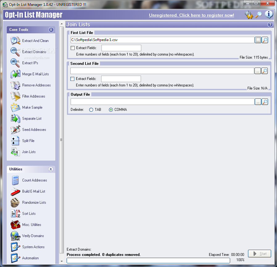The width and height of the screenshot is (277, 267).
Task: Select Merge E-Mail Lists label
Action: [35, 74]
